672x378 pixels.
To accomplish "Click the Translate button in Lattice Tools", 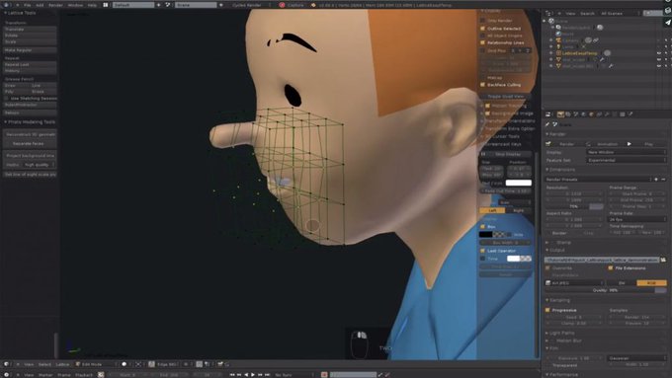I will point(30,29).
